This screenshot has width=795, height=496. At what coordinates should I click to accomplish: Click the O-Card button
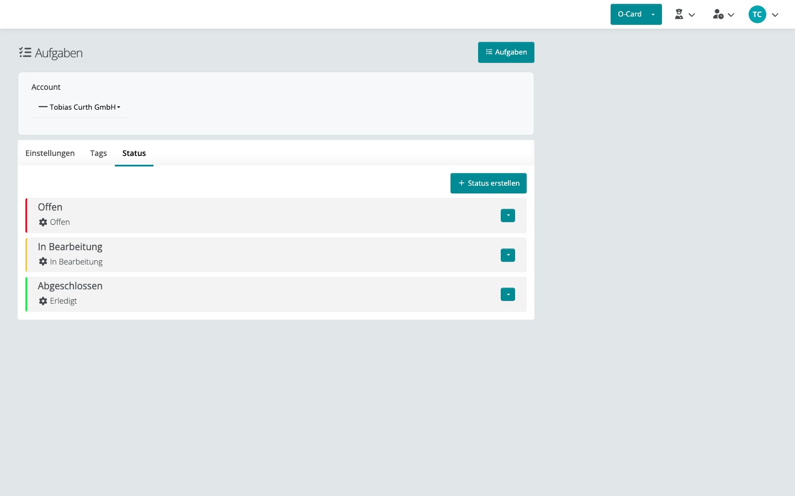[x=629, y=14]
